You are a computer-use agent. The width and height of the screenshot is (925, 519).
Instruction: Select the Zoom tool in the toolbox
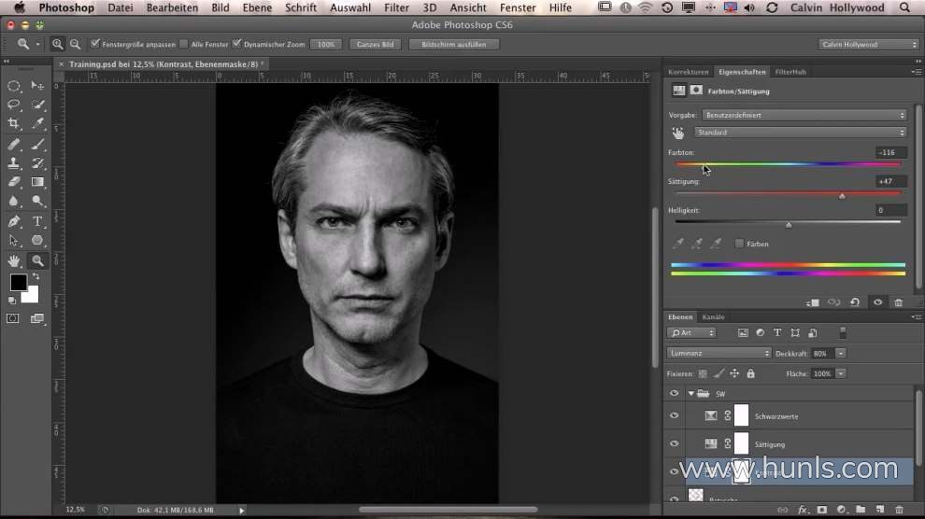tap(37, 260)
